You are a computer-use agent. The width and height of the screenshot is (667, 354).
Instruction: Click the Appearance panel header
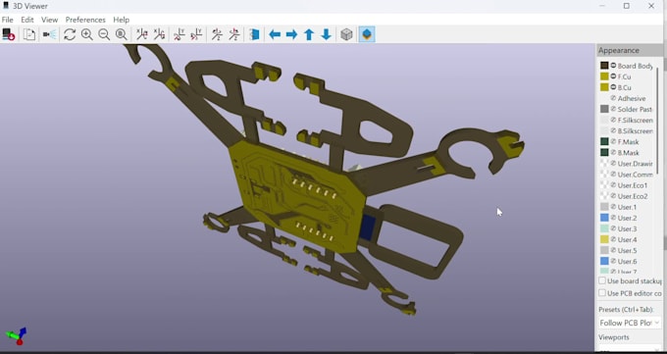click(630, 50)
